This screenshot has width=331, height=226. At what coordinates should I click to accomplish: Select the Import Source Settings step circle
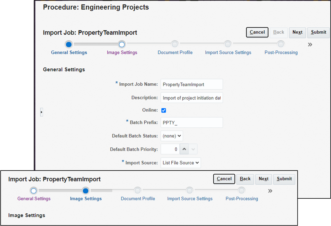pyautogui.click(x=228, y=44)
